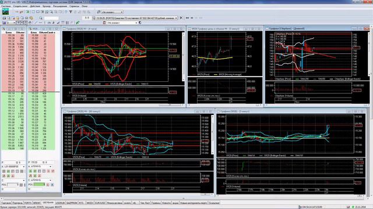Click the server address in status bar
Screen dimensions: 373x209
pyautogui.click(x=312, y=207)
